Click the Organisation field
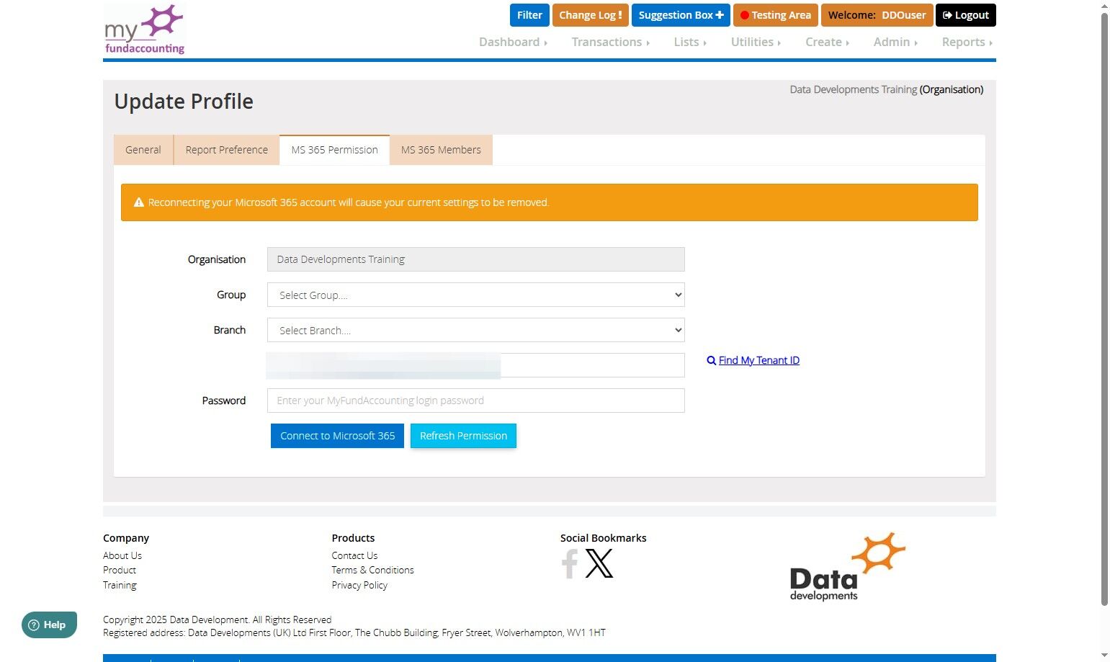Viewport: 1110px width, 662px height. click(x=476, y=259)
